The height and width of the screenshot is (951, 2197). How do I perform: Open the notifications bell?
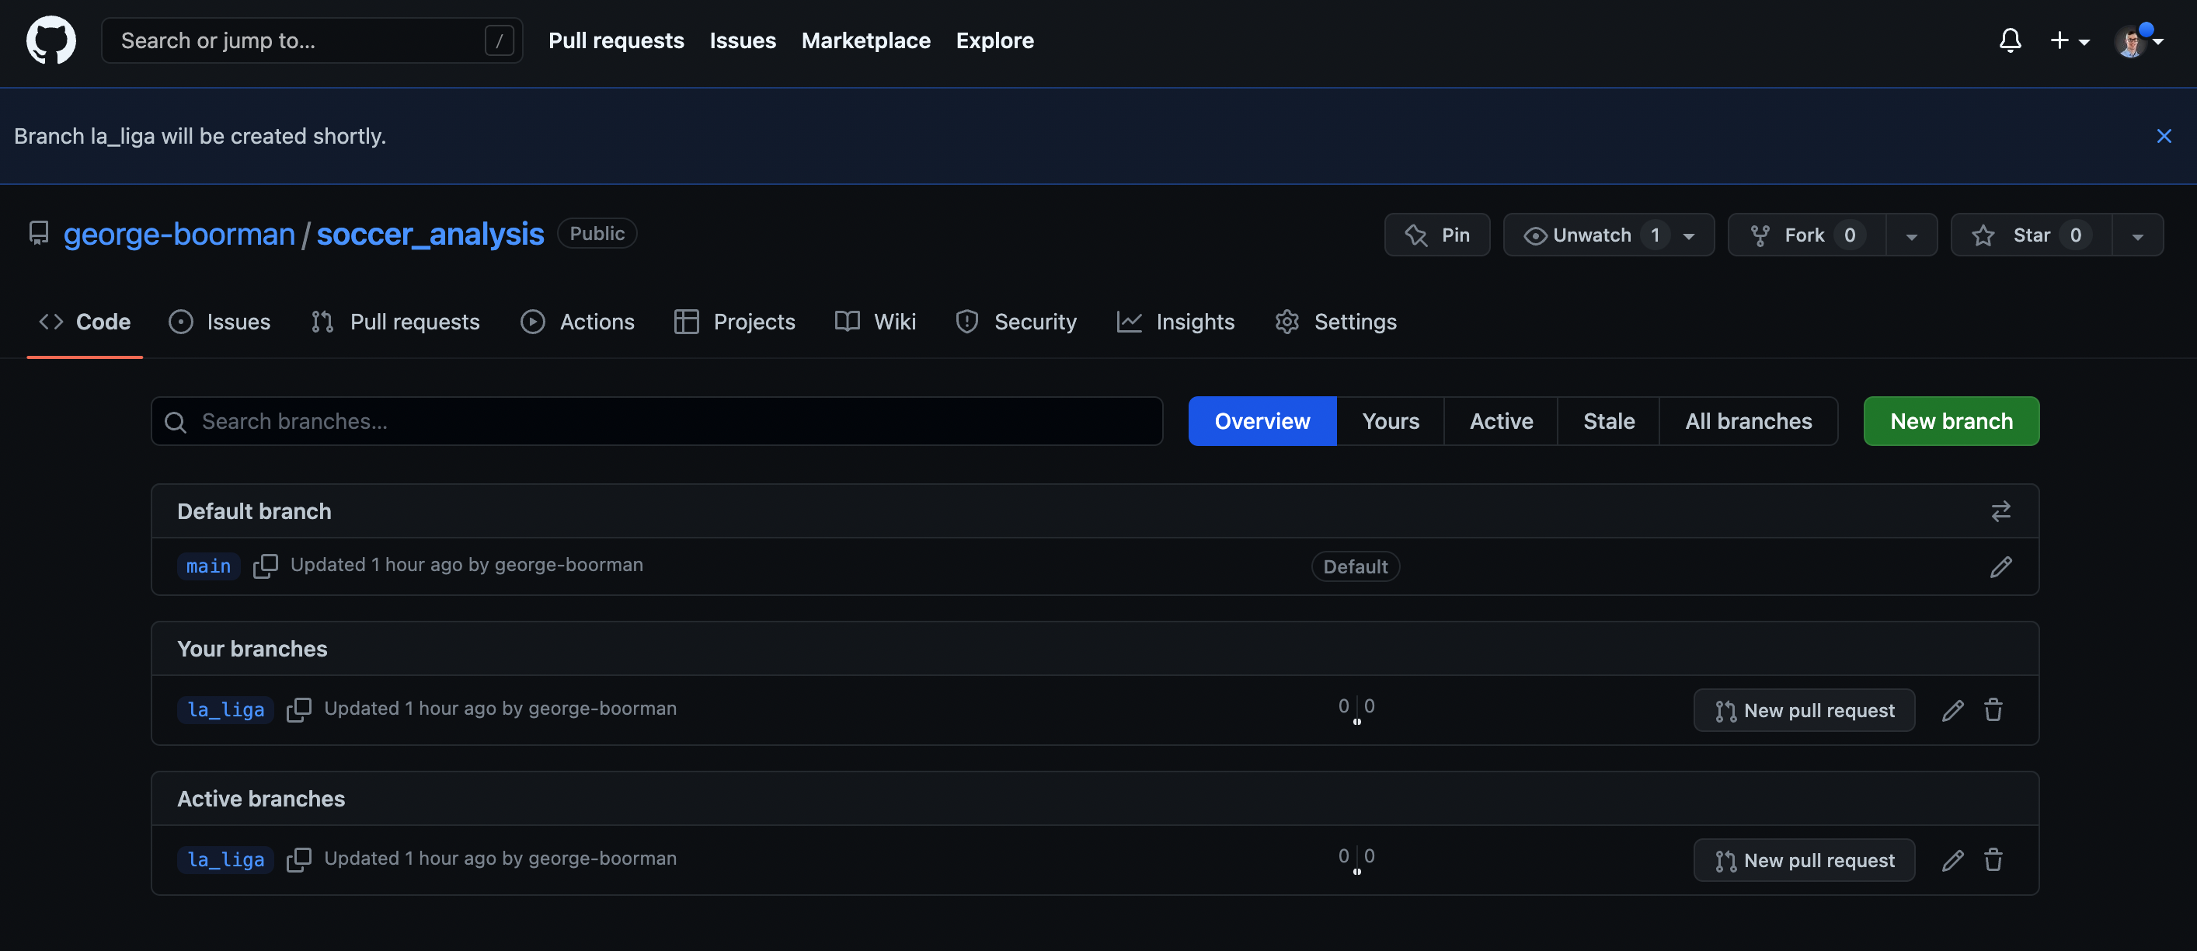[2011, 40]
